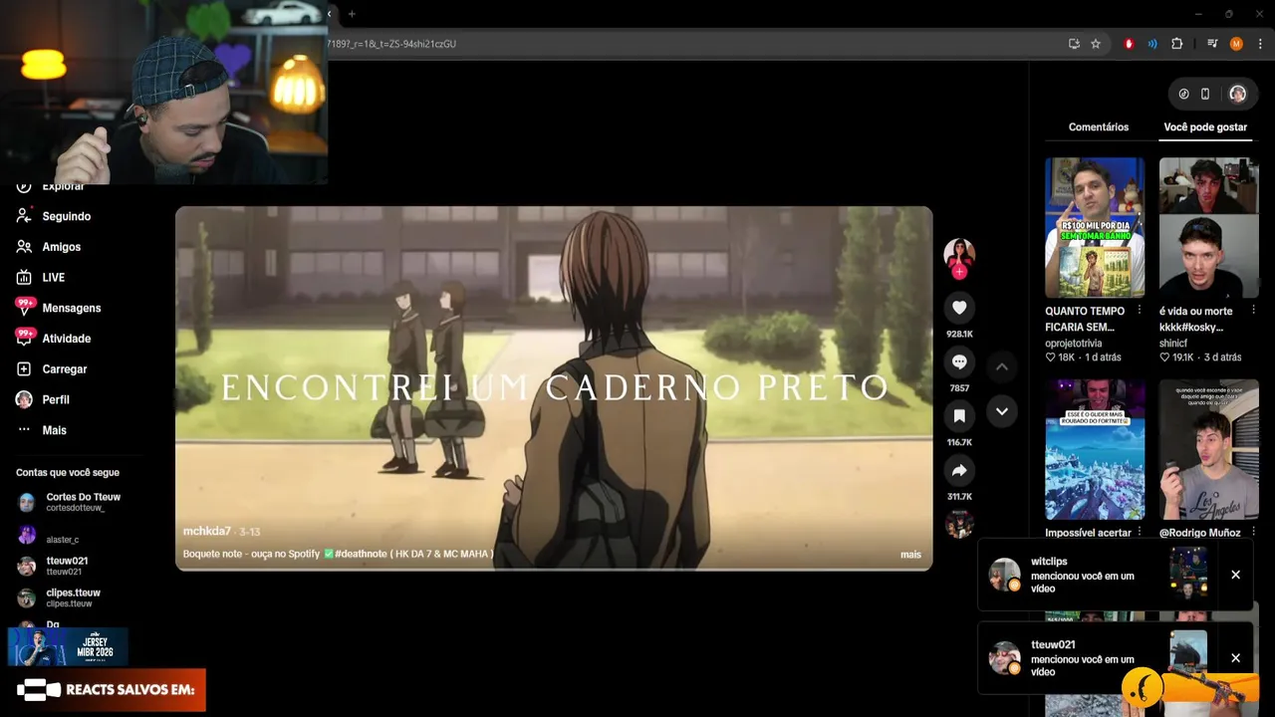Pause the Death Note video player

[x=554, y=388]
